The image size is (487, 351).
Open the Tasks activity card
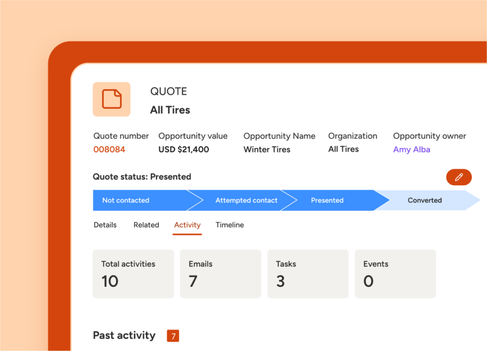pyautogui.click(x=308, y=274)
